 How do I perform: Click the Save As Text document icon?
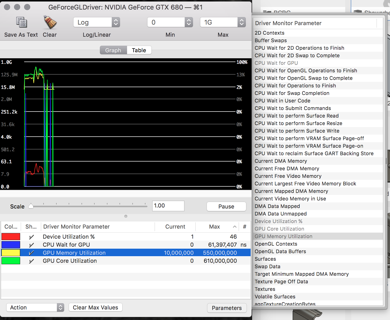[21, 22]
